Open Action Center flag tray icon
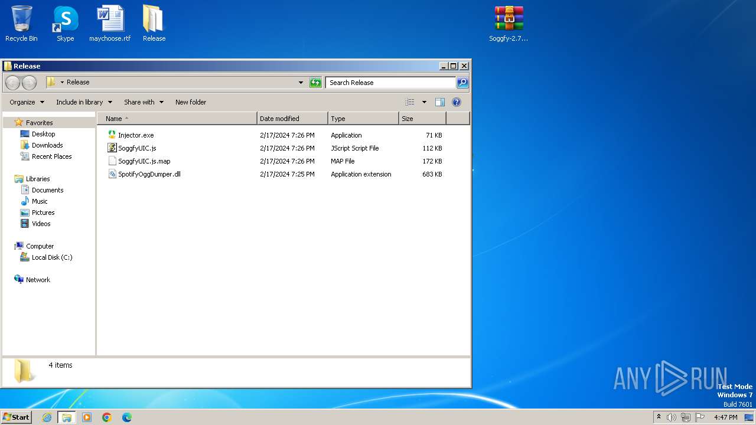756x425 pixels. coord(700,417)
